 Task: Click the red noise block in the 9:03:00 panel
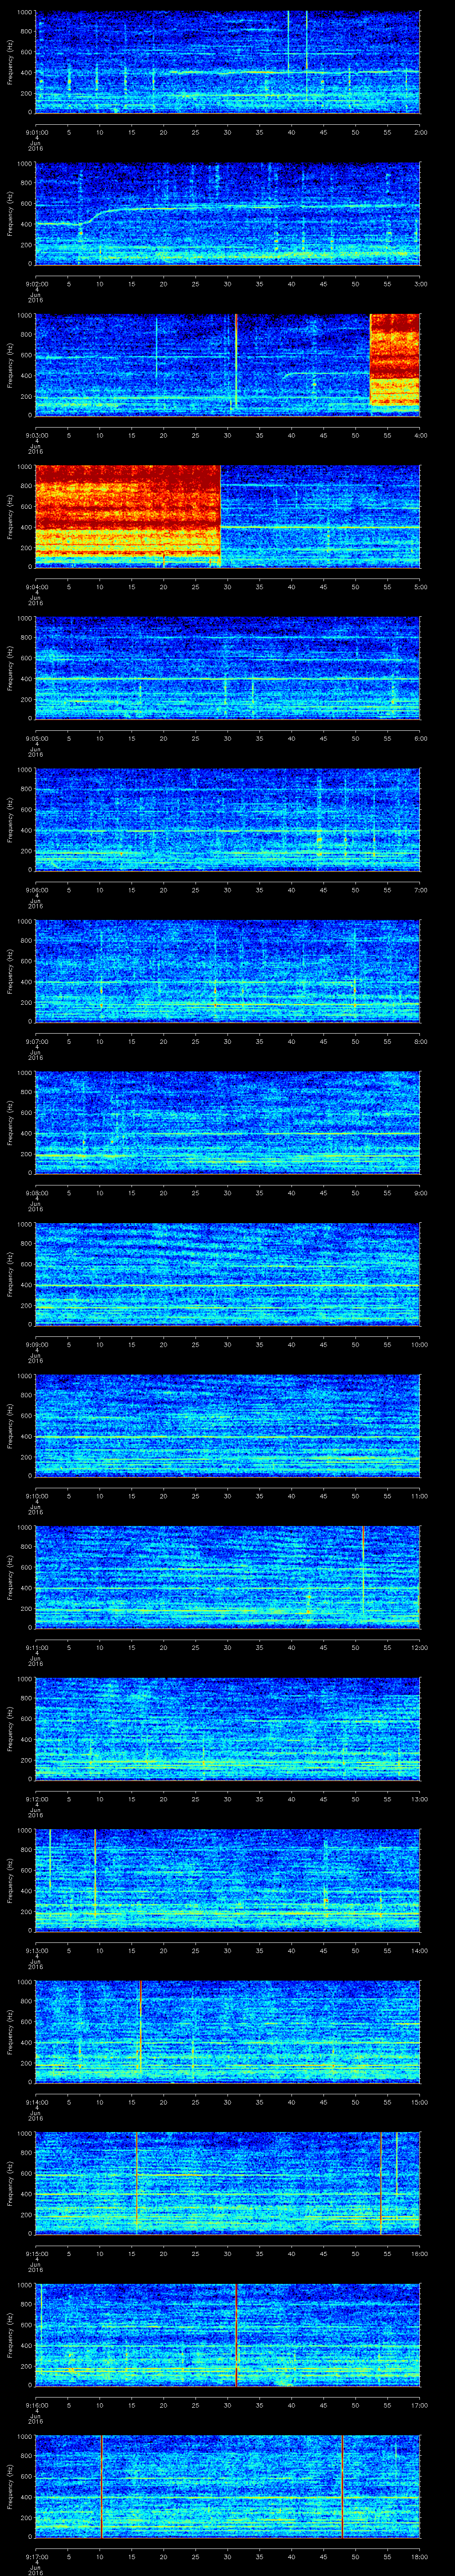[395, 360]
